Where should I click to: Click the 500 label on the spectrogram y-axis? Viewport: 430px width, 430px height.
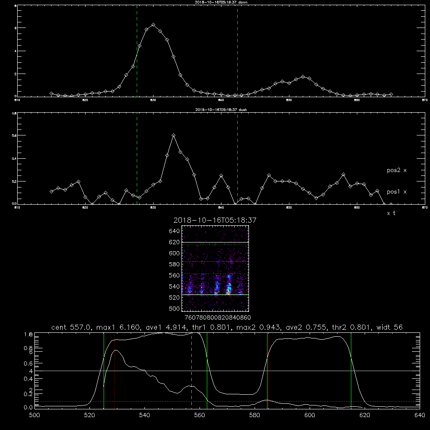point(175,308)
